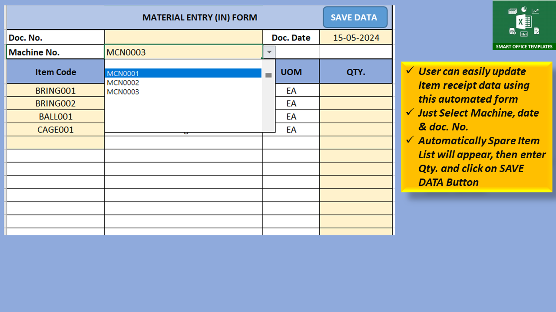The width and height of the screenshot is (556, 312).
Task: Open the Machine No. dropdown arrow
Action: point(269,52)
